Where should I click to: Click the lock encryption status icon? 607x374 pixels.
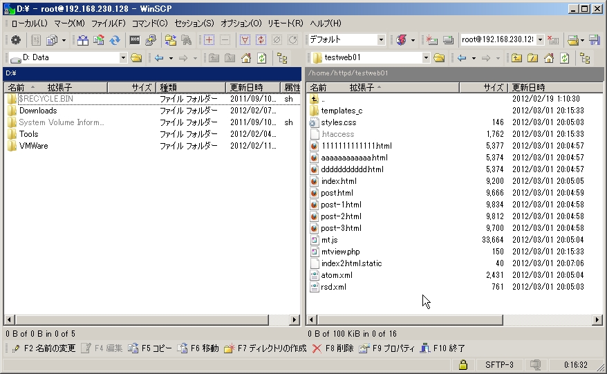[x=463, y=365]
